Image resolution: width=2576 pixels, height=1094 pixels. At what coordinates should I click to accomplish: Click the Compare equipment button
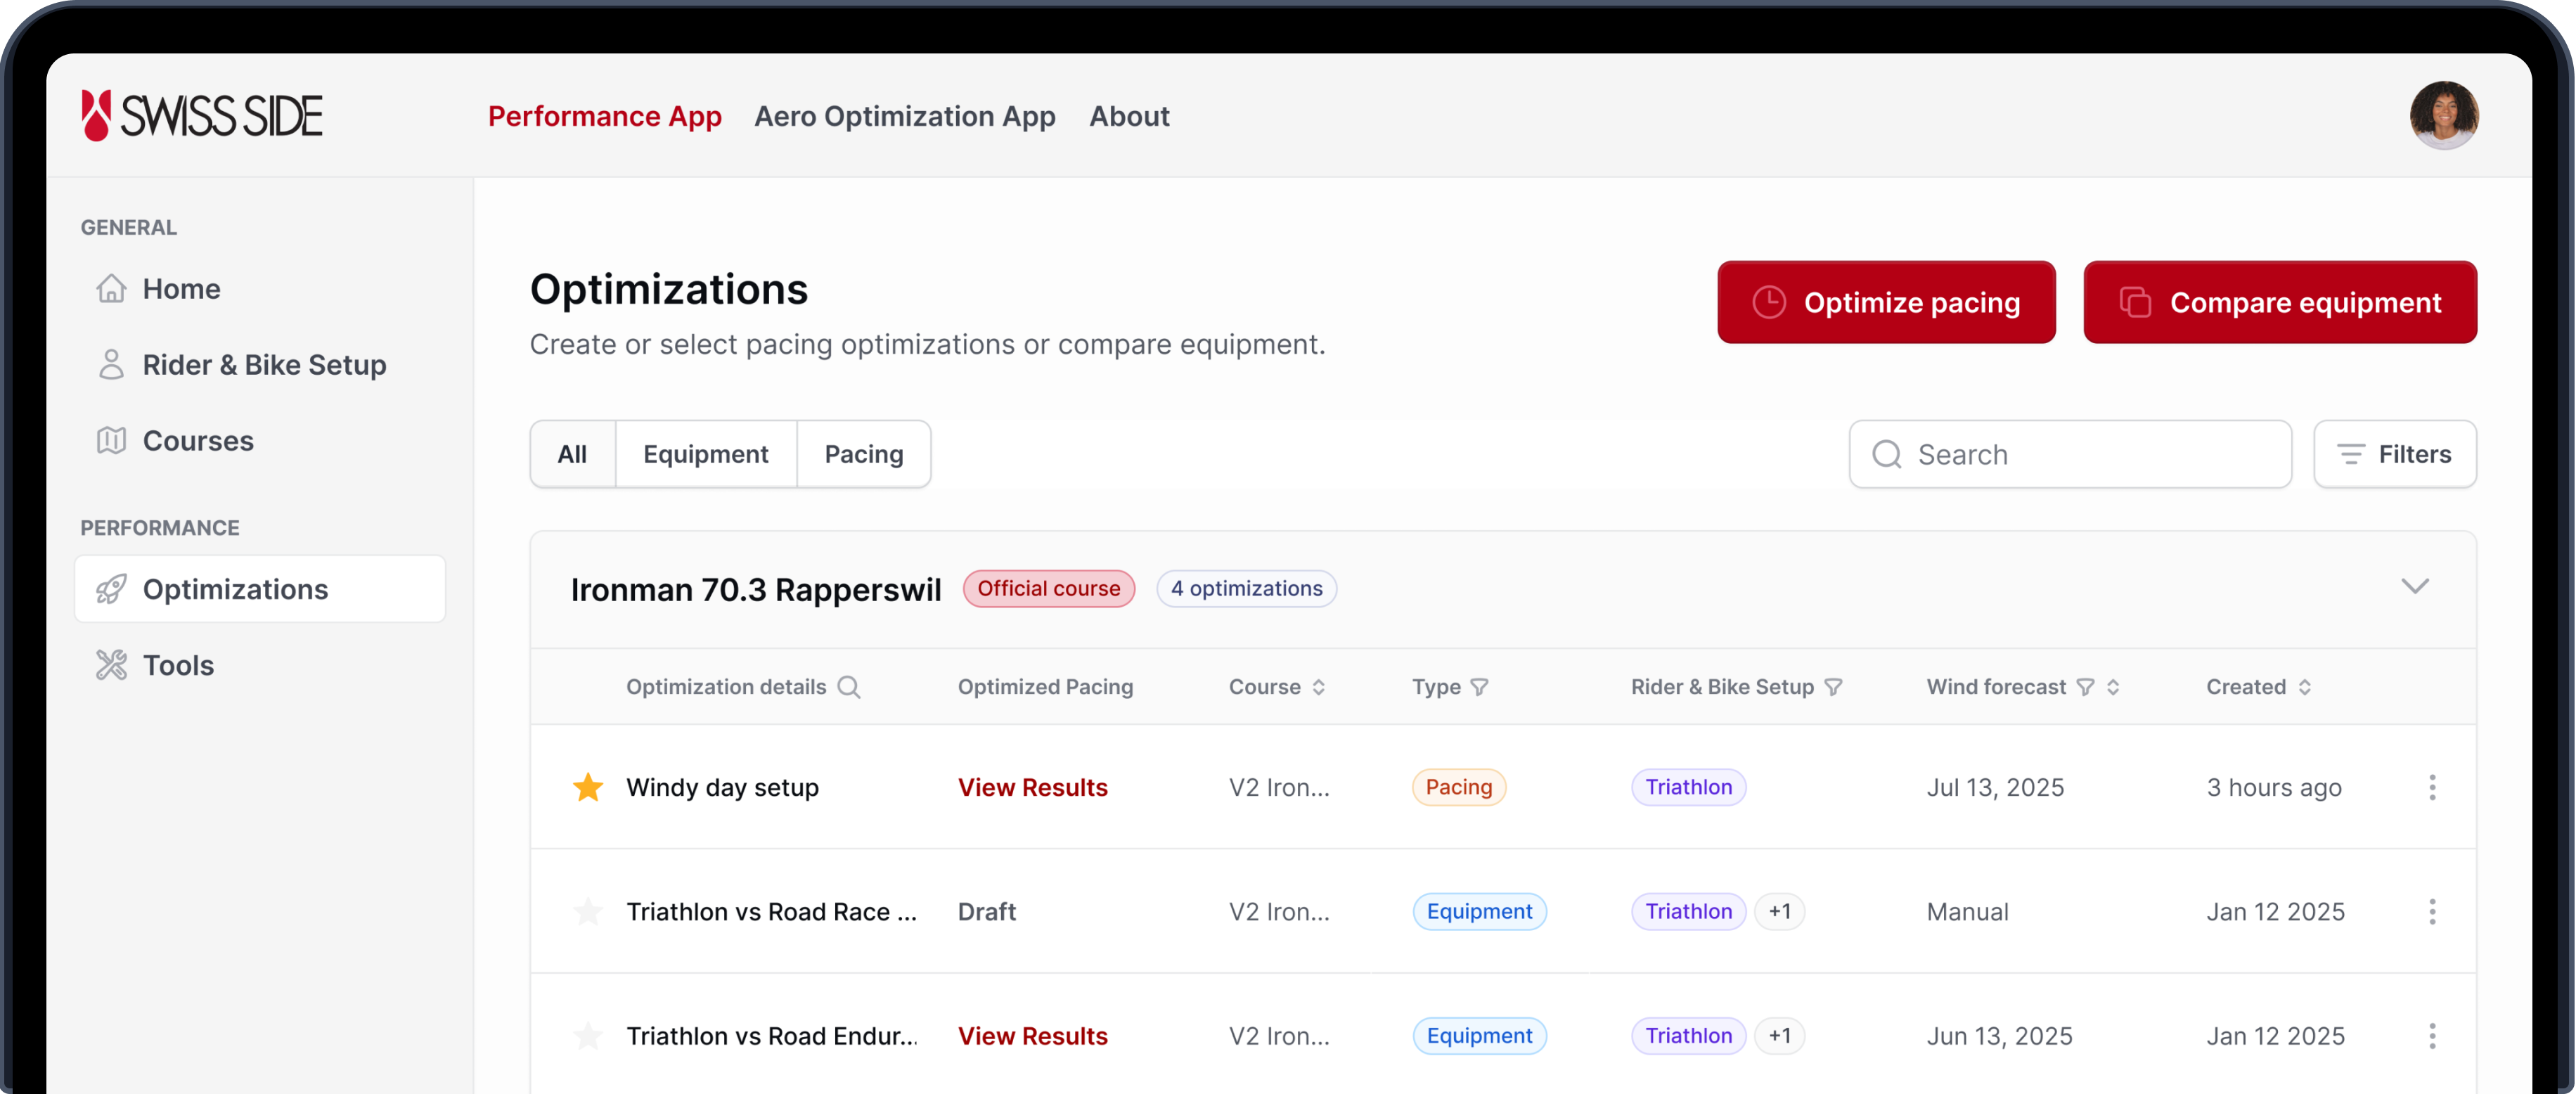2280,302
